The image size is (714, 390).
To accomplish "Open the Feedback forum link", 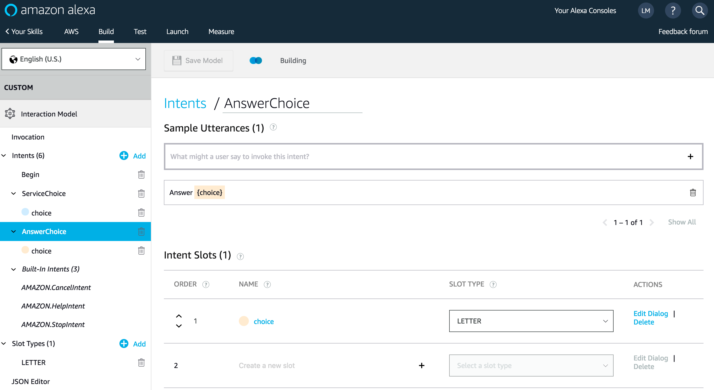I will pyautogui.click(x=683, y=31).
